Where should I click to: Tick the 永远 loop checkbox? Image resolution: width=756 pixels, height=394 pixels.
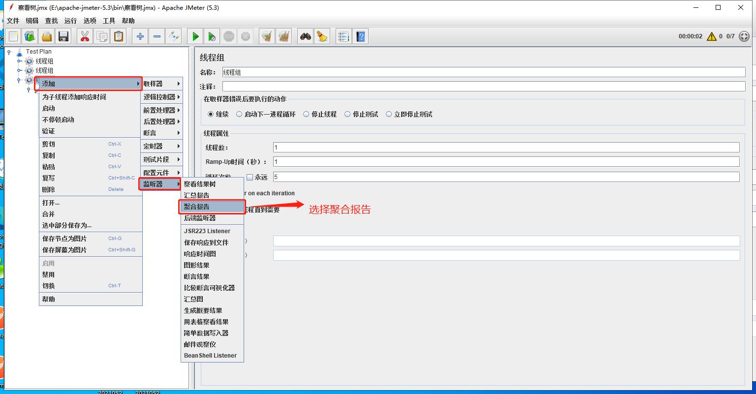tap(250, 177)
